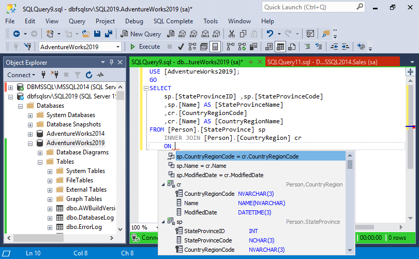
Task: Toggle Include Client Statistics
Action: click(x=253, y=47)
